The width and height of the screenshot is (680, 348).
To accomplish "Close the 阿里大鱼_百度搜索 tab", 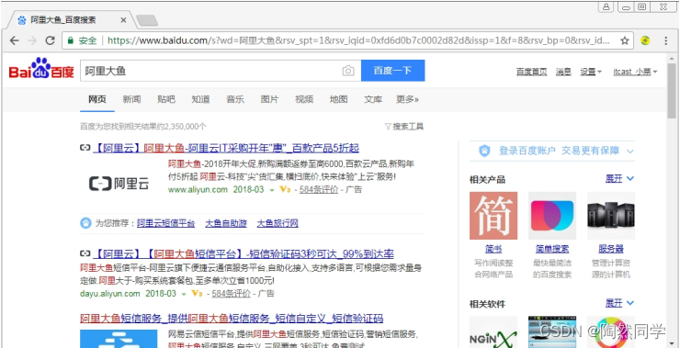I will (124, 20).
